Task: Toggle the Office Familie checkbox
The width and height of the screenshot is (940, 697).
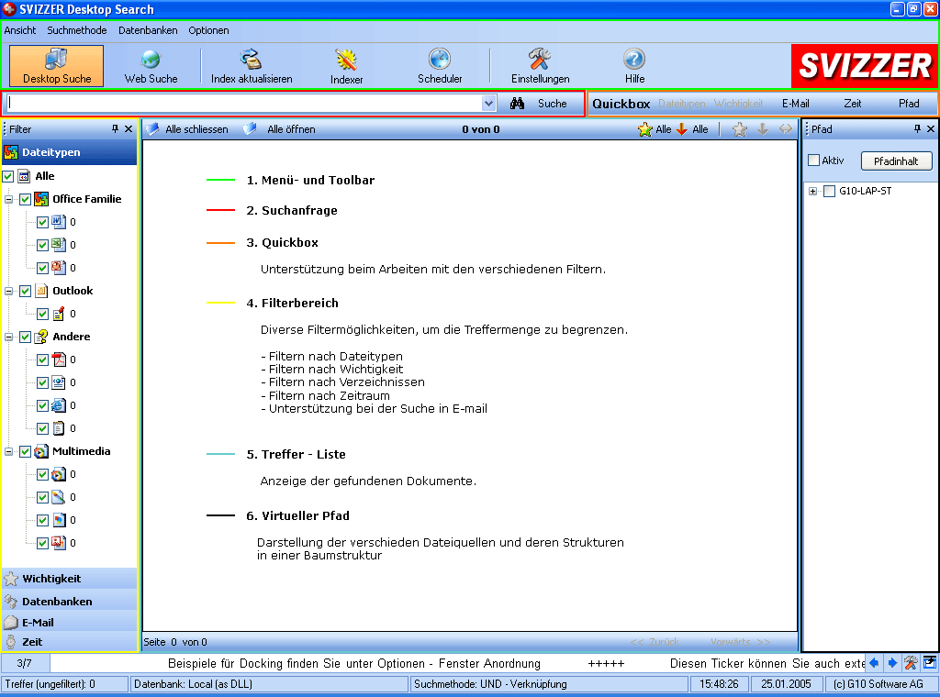Action: click(x=25, y=199)
